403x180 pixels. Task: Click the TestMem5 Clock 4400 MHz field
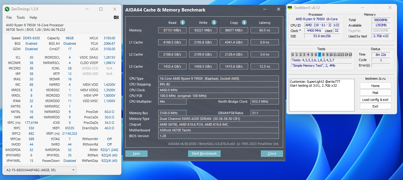tap(314, 31)
